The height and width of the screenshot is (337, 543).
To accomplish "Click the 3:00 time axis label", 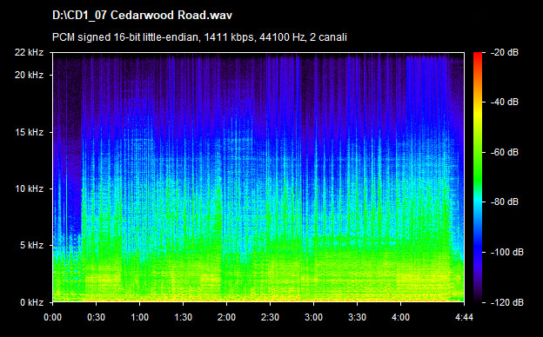I will click(314, 317).
